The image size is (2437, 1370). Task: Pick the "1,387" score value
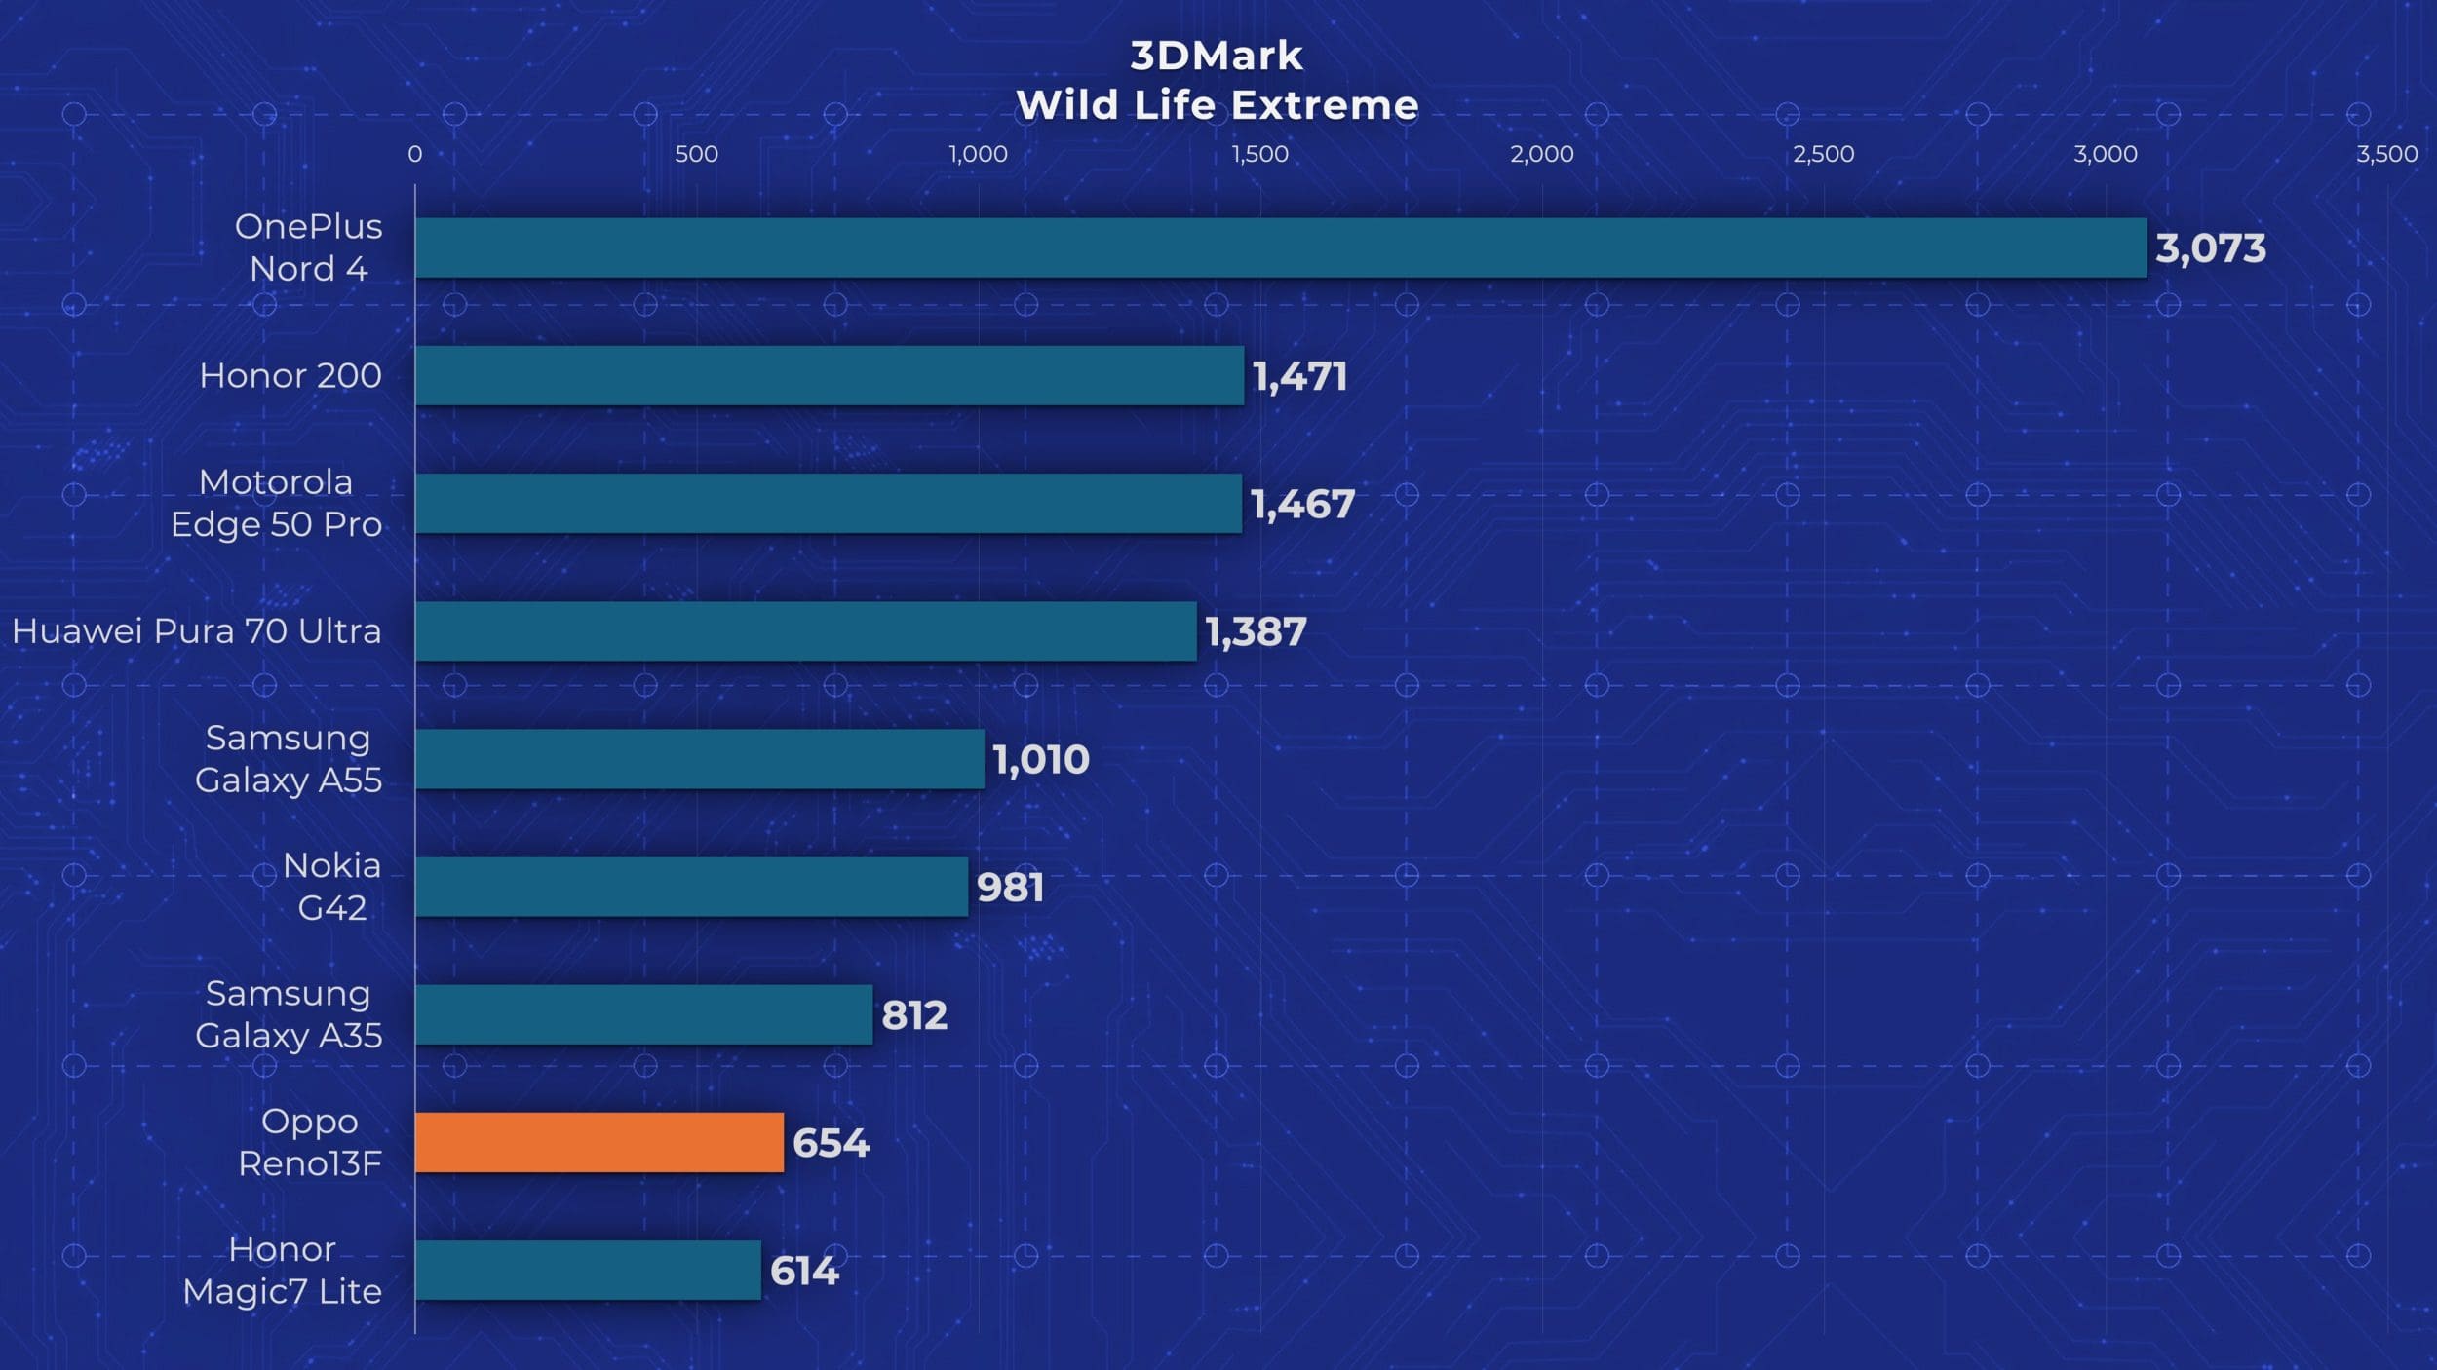click(x=1256, y=631)
